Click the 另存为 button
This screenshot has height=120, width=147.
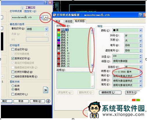(x=132, y=92)
